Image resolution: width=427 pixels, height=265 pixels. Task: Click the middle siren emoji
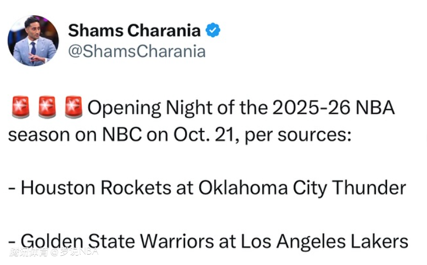coord(47,108)
